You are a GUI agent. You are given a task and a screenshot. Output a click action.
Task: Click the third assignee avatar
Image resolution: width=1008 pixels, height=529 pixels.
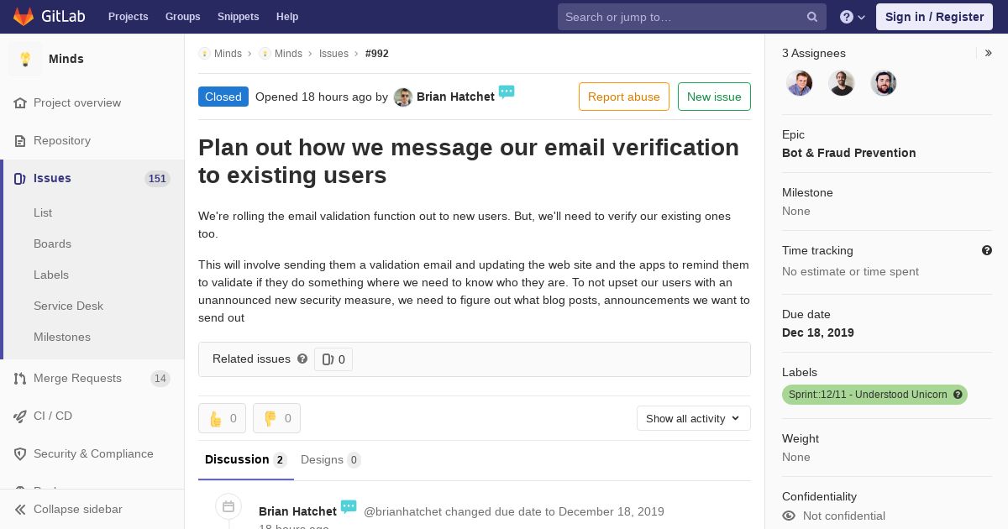click(884, 83)
